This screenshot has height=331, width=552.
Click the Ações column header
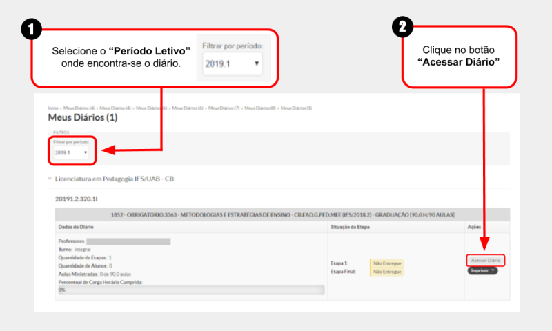474,227
